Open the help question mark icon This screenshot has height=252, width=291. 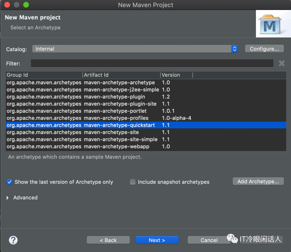[13, 240]
